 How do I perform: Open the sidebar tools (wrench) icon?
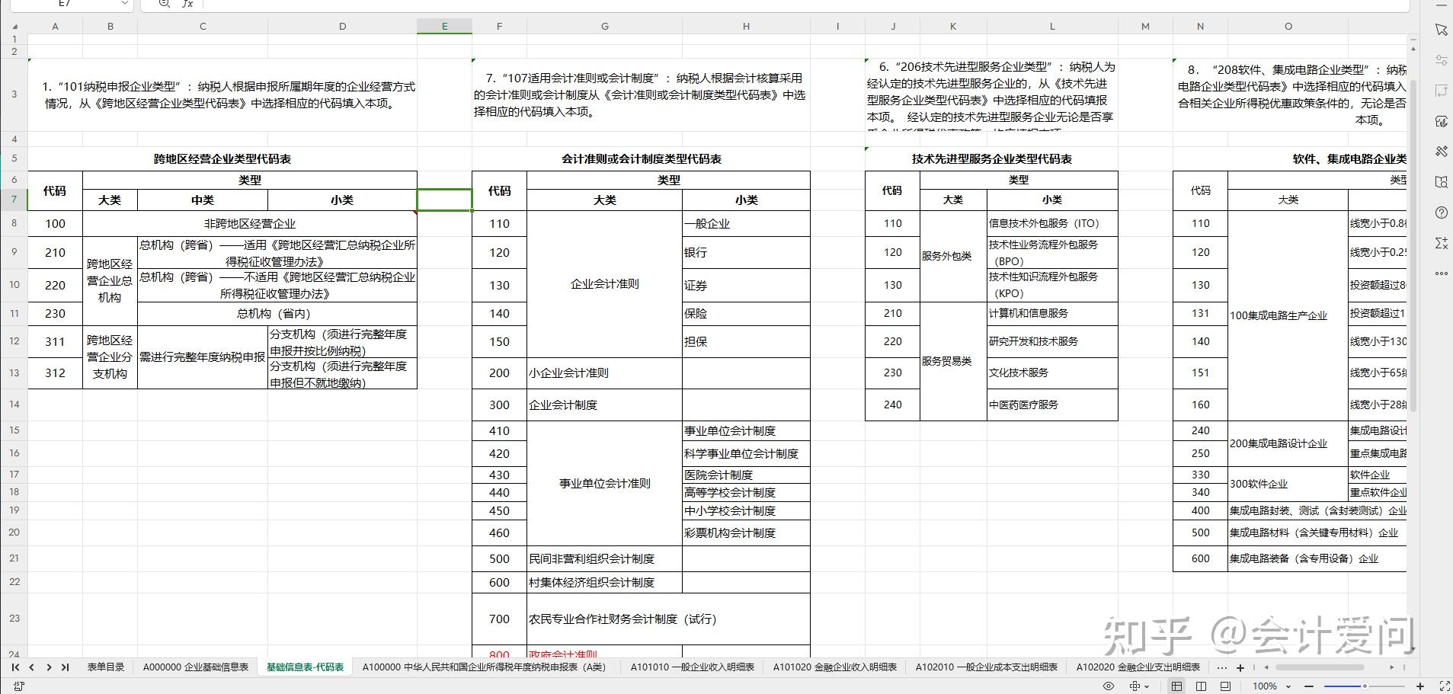click(1441, 152)
